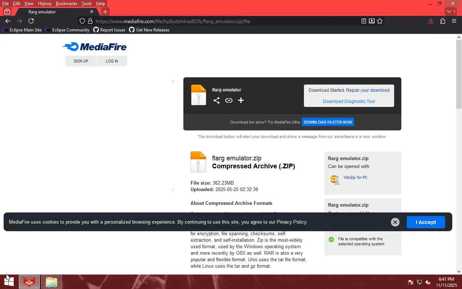
Task: Open the View menu
Action: (29, 4)
